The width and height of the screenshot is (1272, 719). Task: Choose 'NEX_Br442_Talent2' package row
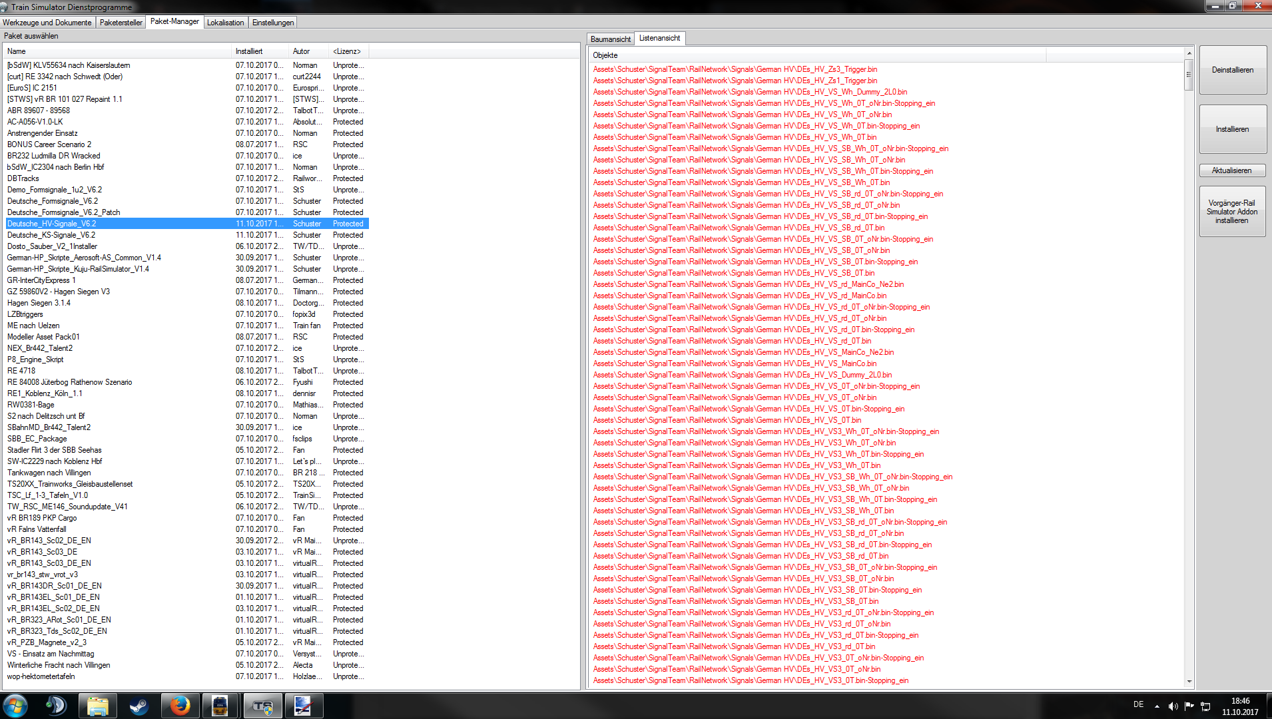coord(187,348)
